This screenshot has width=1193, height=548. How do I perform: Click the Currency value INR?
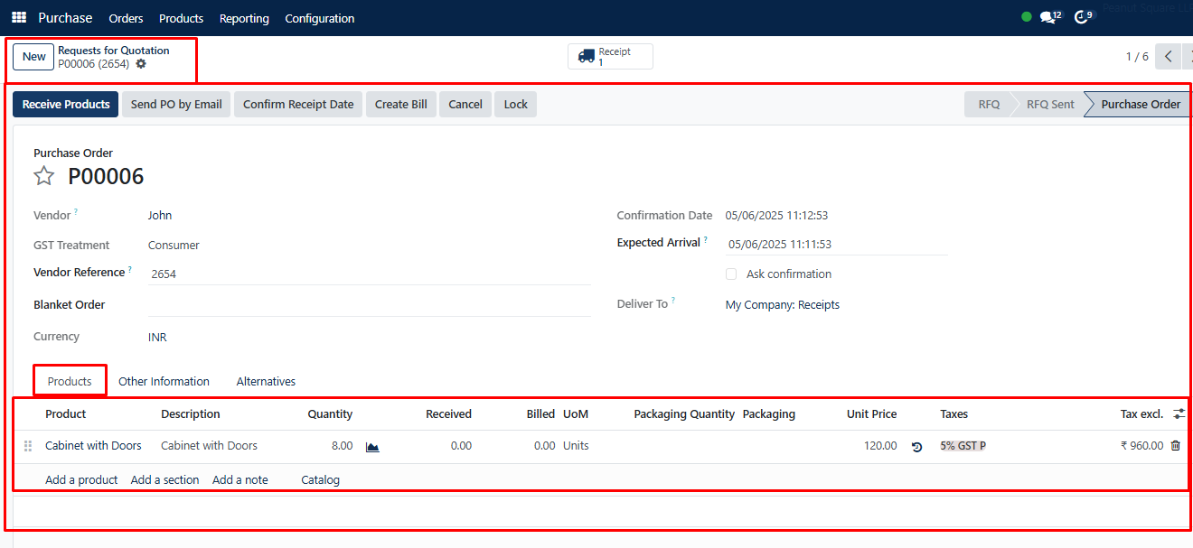click(157, 338)
